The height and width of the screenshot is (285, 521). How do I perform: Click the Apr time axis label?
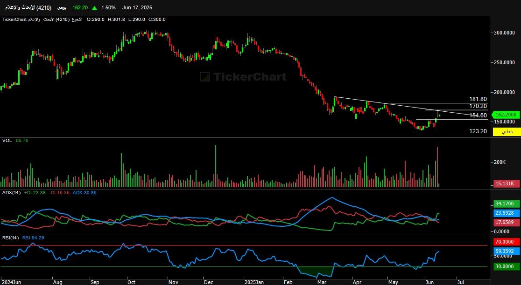pyautogui.click(x=357, y=282)
